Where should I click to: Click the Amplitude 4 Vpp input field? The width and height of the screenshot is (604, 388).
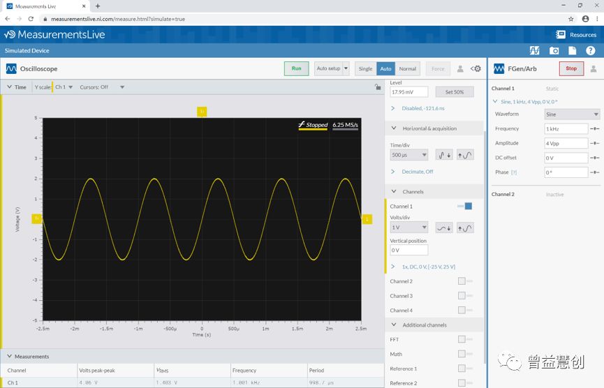click(566, 143)
